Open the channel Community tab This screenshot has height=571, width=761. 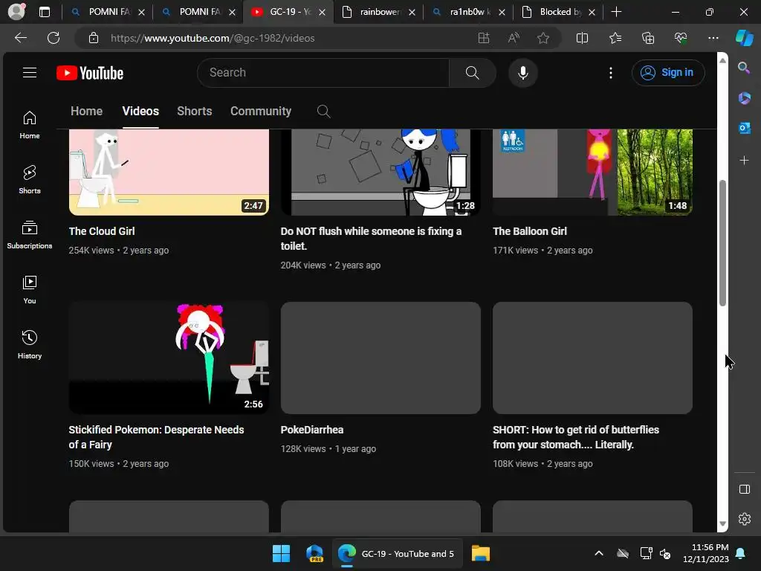click(261, 112)
